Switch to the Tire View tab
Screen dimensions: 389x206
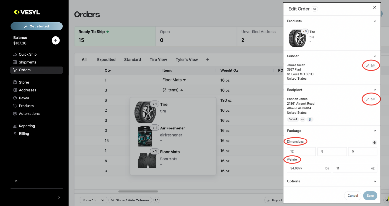click(x=158, y=60)
